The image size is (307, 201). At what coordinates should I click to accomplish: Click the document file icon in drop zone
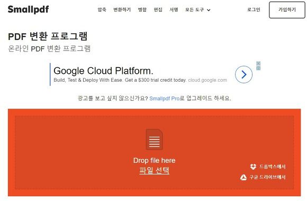pyautogui.click(x=154, y=139)
